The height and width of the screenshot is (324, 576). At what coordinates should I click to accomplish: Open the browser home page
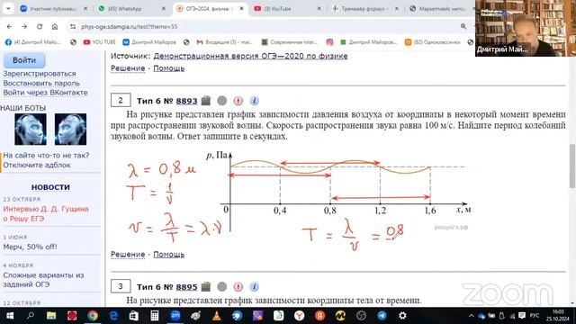tap(55, 26)
